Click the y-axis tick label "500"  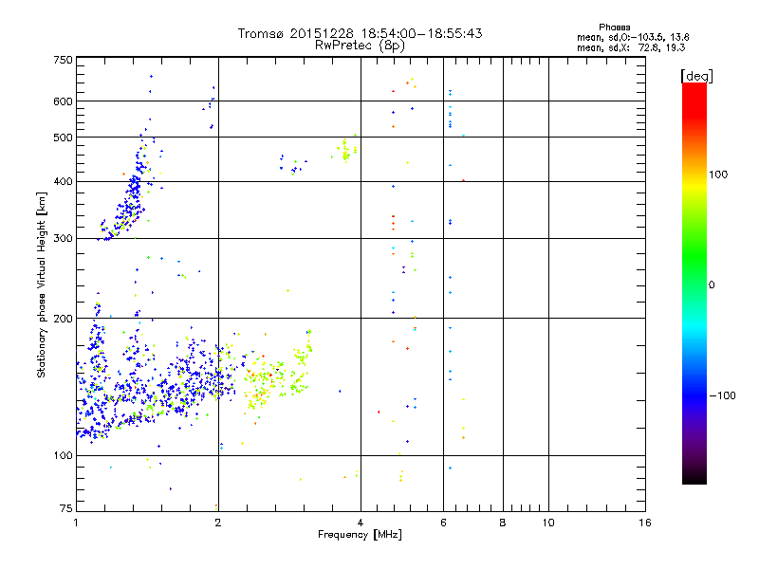pyautogui.click(x=63, y=138)
